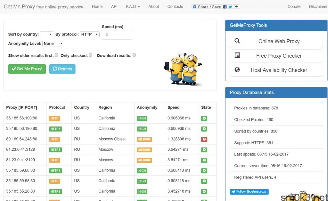
Task: Click the State column header
Action: click(206, 108)
